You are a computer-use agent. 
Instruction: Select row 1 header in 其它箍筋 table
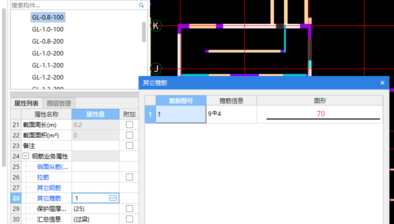click(x=150, y=114)
